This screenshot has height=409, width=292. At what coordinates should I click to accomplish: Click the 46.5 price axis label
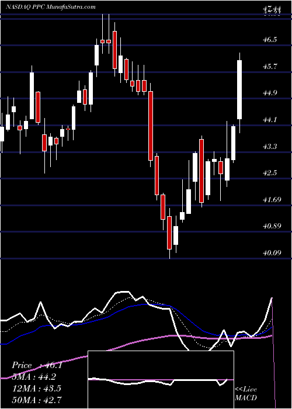(x=271, y=39)
